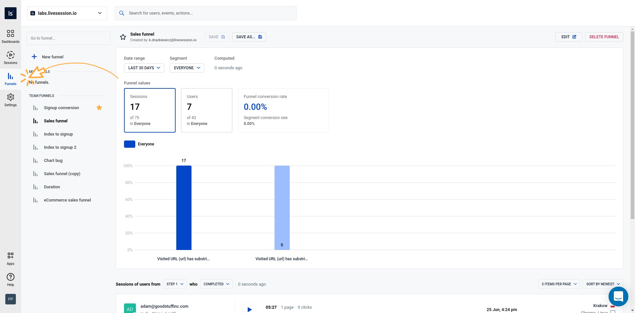Toggle favorite star on Sales funnel header
635x313 pixels.
[123, 37]
